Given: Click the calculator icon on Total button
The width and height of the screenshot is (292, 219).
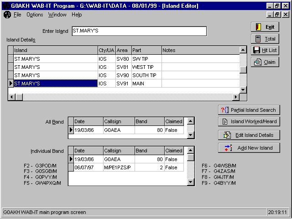Looking at the screenshot, I should point(258,39).
